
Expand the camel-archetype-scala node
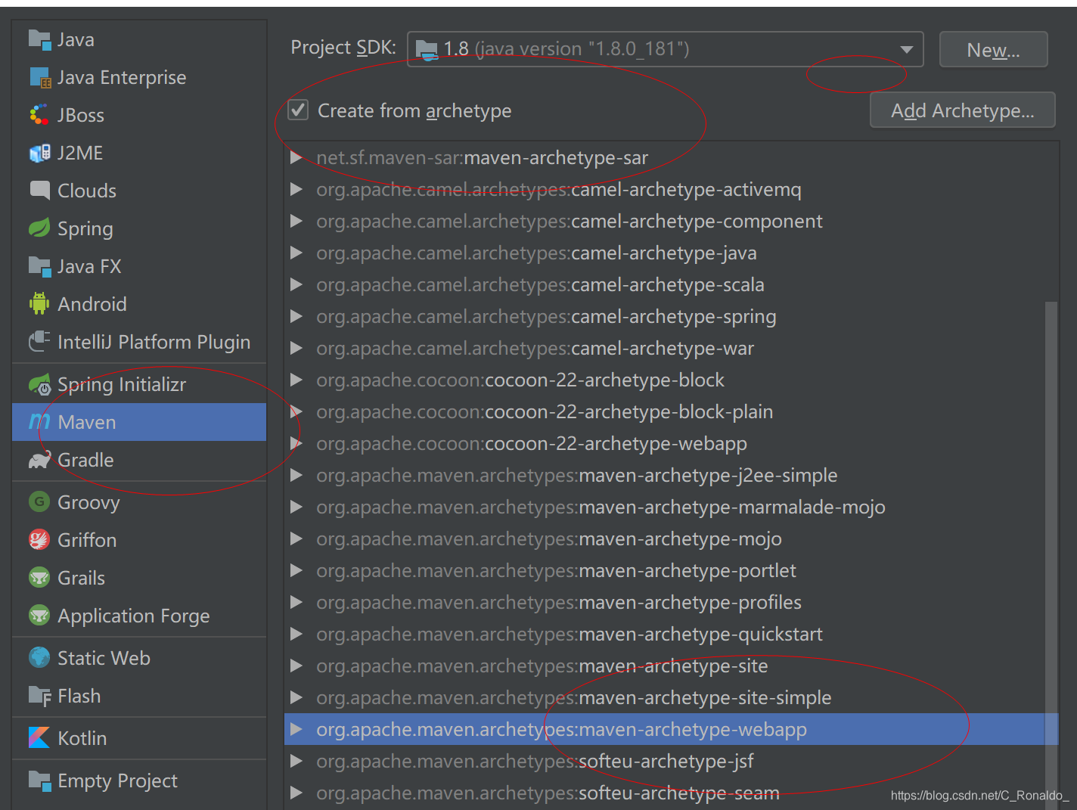tap(296, 285)
